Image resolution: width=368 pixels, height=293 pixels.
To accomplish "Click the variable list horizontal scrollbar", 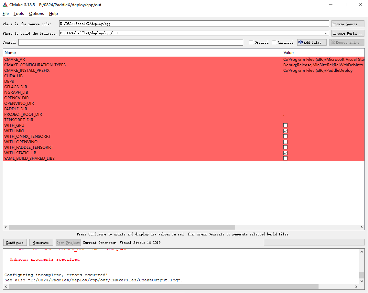I will pos(121,227).
